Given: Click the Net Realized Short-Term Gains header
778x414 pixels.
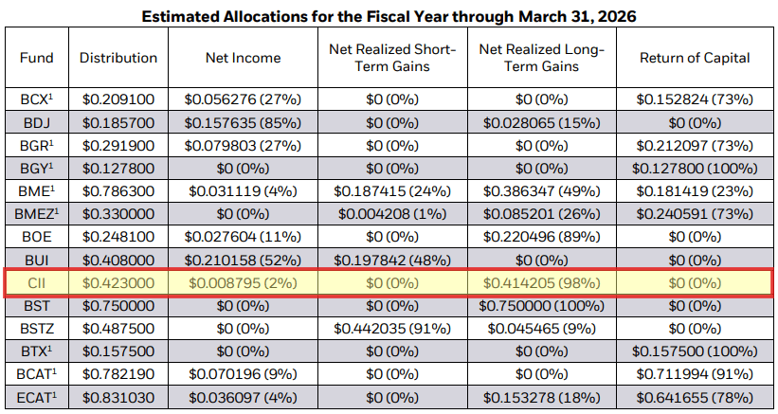Looking at the screenshot, I should [x=392, y=58].
